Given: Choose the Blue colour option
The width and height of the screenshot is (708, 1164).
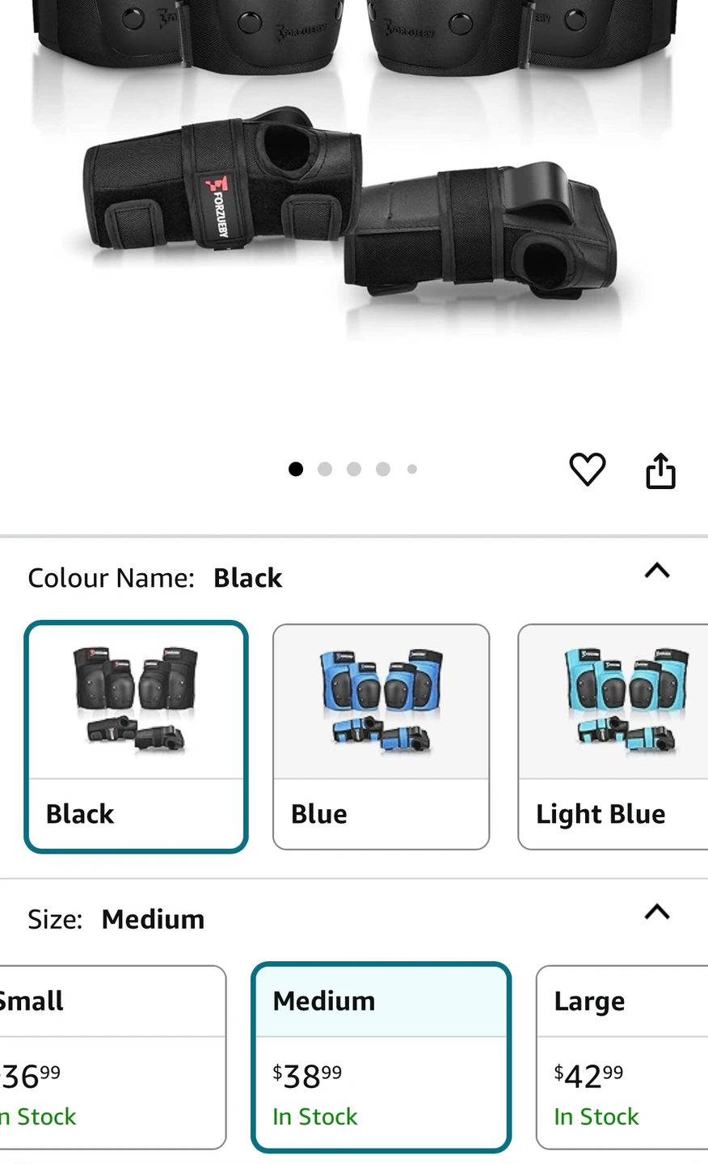Looking at the screenshot, I should pyautogui.click(x=381, y=736).
